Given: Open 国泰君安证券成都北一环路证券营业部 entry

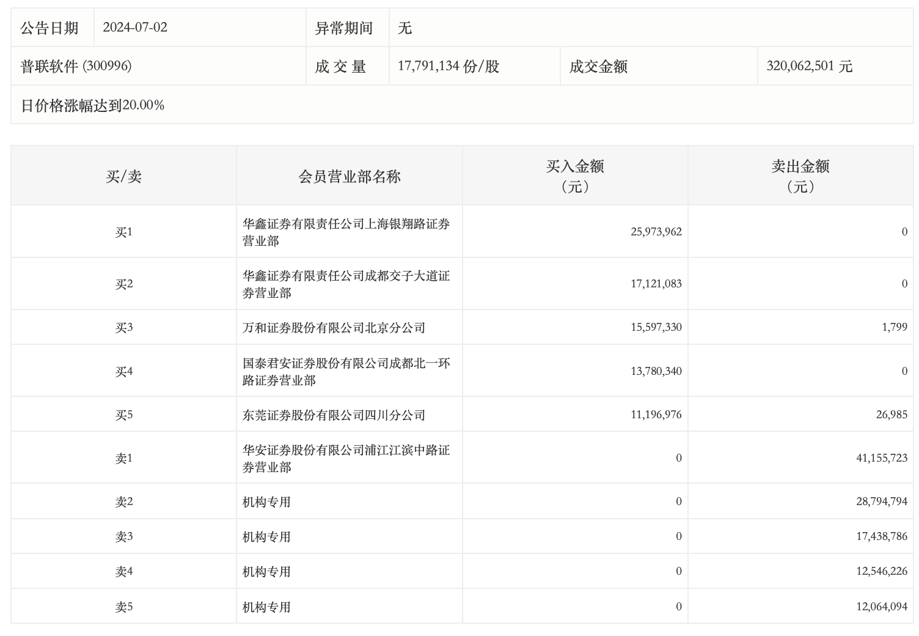Looking at the screenshot, I should [x=346, y=372].
